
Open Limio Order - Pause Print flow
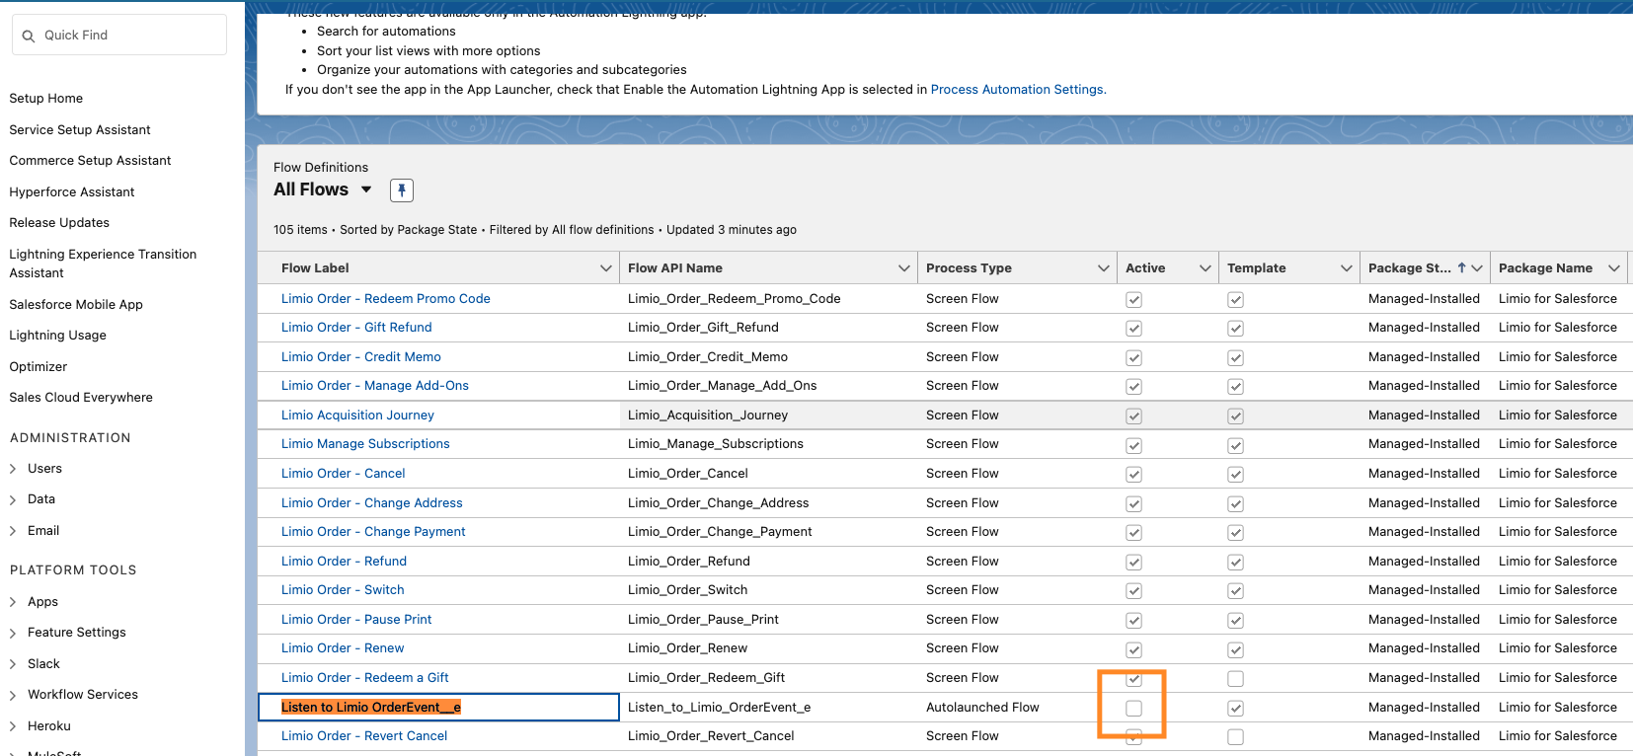tap(356, 619)
